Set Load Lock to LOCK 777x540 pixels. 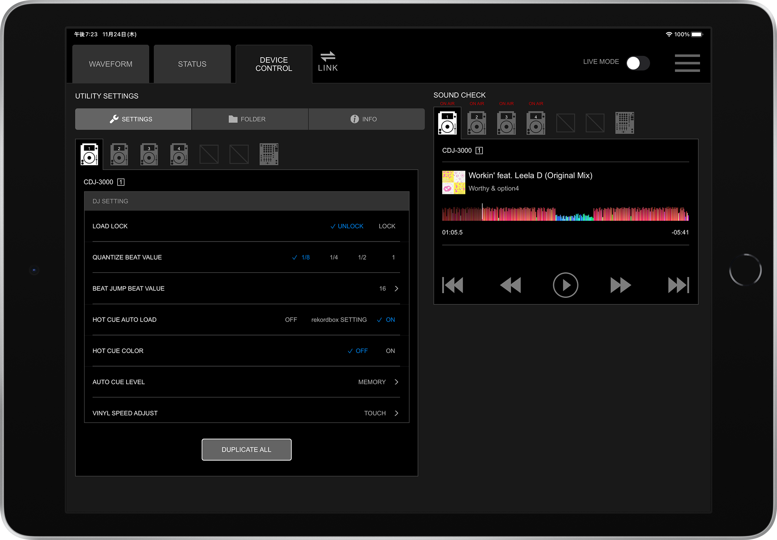387,226
